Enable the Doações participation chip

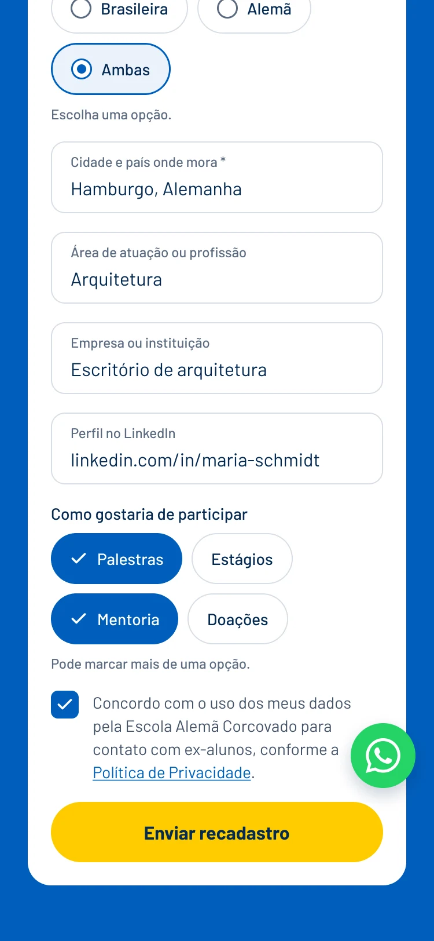238,619
